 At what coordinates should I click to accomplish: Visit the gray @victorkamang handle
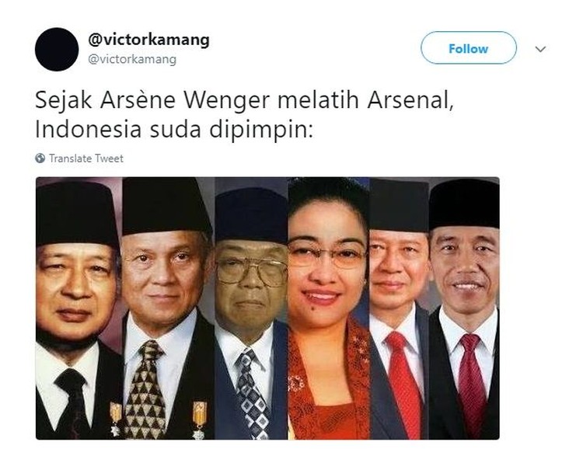tap(132, 59)
